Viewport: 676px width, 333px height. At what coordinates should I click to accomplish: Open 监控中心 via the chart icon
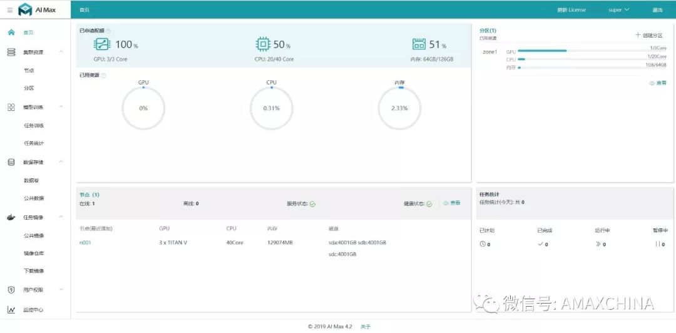point(12,310)
